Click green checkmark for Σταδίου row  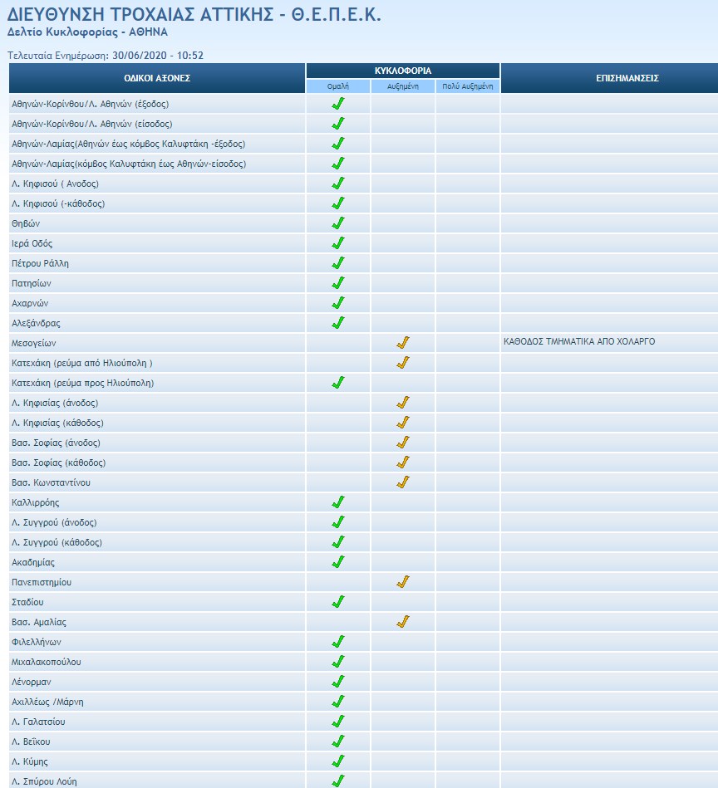337,602
